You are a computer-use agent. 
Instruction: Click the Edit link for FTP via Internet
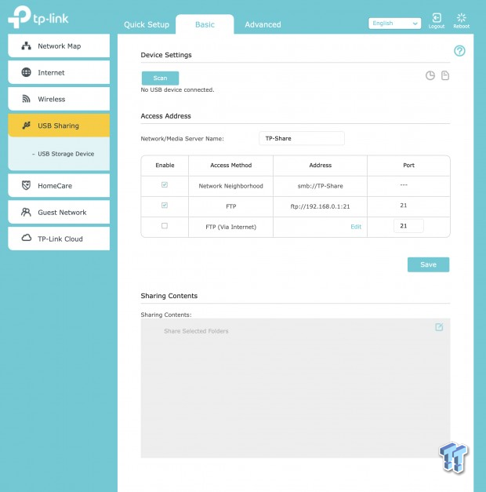pos(356,227)
